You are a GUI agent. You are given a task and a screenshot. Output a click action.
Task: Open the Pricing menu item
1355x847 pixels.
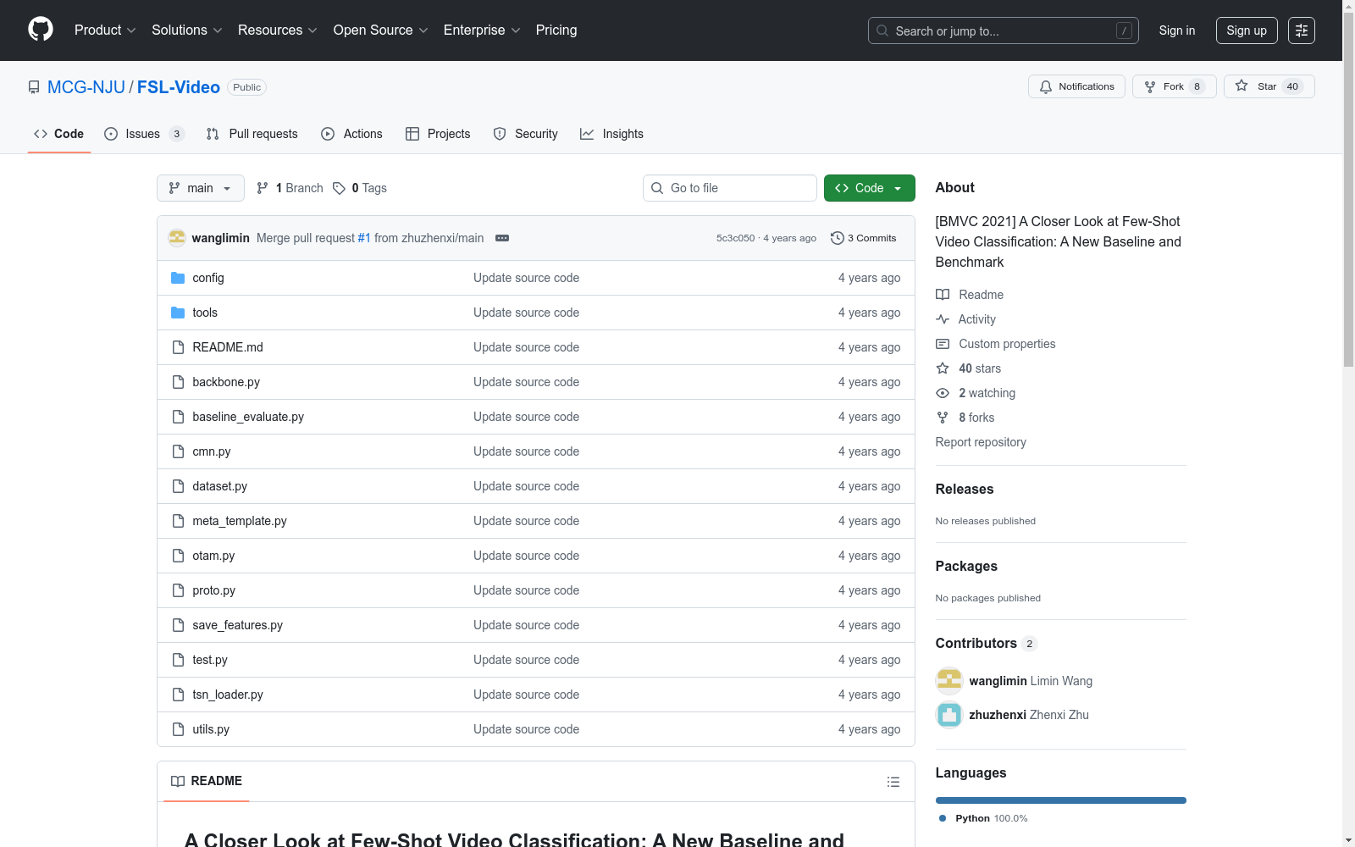click(556, 30)
